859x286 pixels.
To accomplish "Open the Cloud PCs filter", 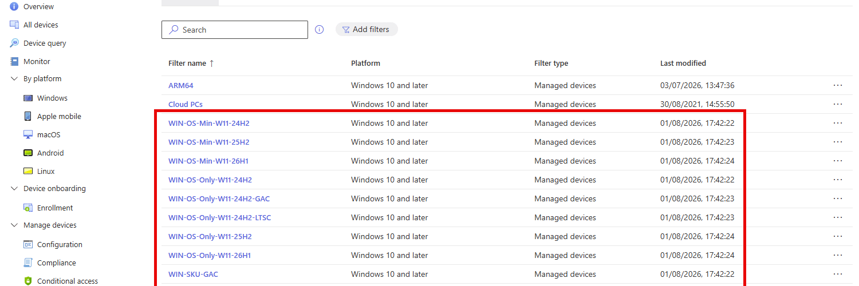I will click(186, 104).
